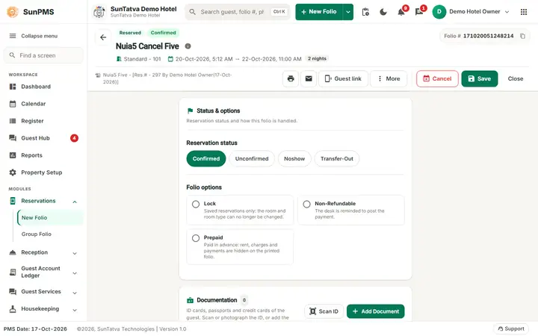Click the Scan ID button
Screen dimensions: 538x336
pos(324,311)
